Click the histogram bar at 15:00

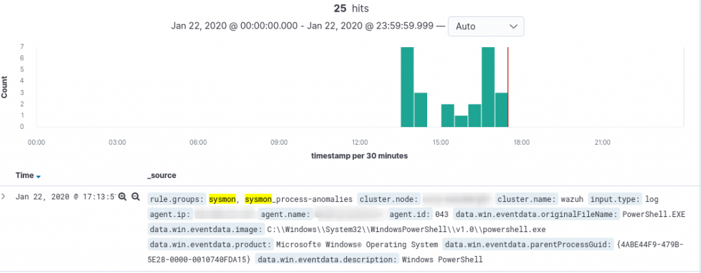click(x=448, y=115)
